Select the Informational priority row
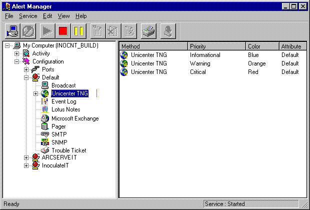The height and width of the screenshot is (210, 310). click(213, 55)
